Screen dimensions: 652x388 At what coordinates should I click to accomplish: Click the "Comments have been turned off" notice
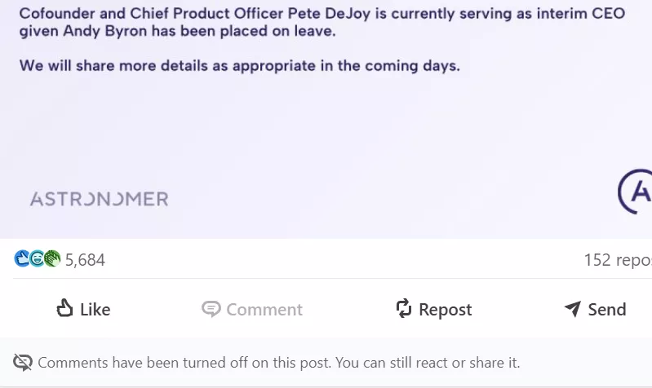coord(278,363)
